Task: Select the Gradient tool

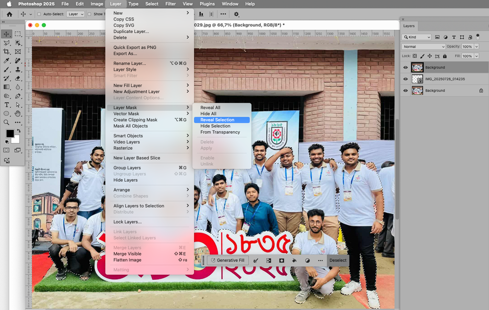Action: [6, 87]
